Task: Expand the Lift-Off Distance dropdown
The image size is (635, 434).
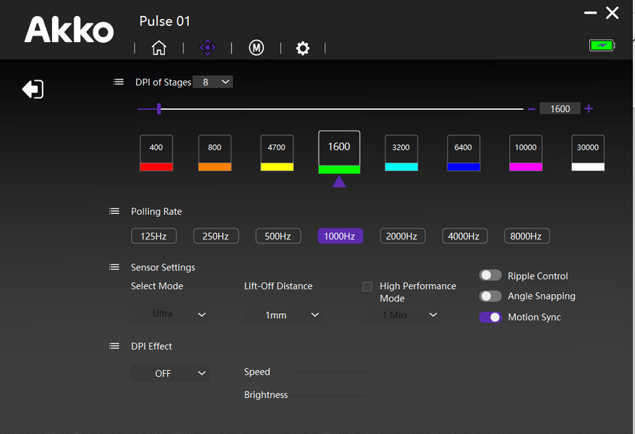Action: [282, 315]
